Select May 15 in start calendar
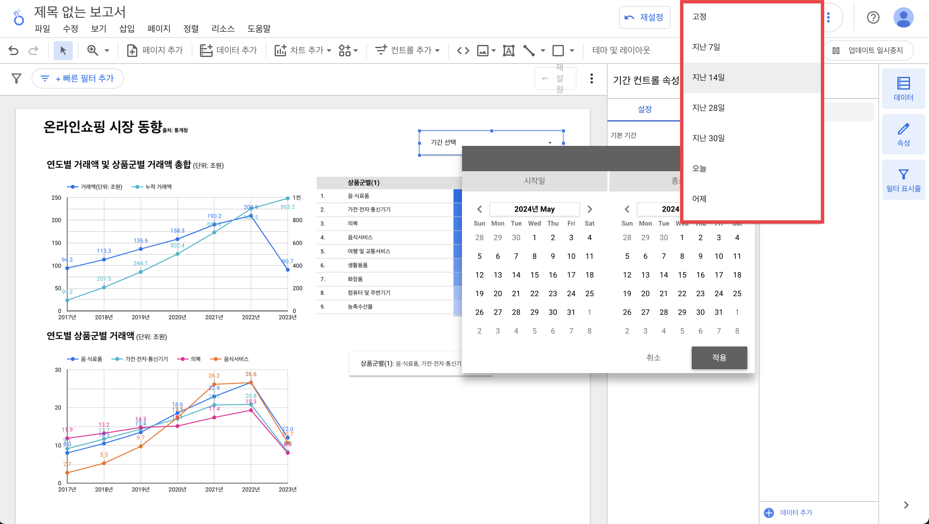The height and width of the screenshot is (524, 929). click(x=534, y=275)
